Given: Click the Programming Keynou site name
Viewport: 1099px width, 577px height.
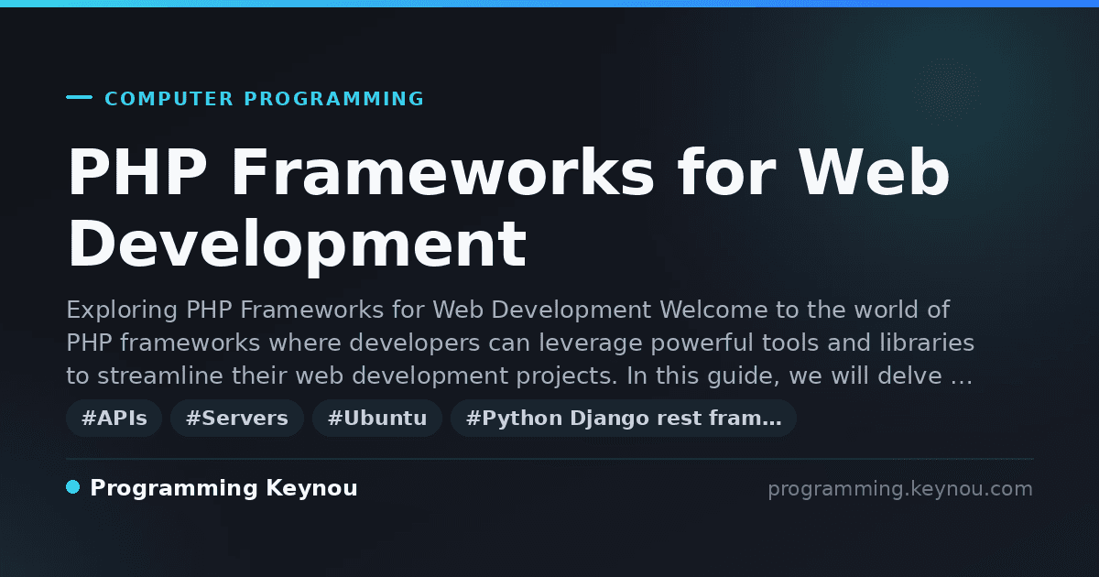Looking at the screenshot, I should click(223, 489).
